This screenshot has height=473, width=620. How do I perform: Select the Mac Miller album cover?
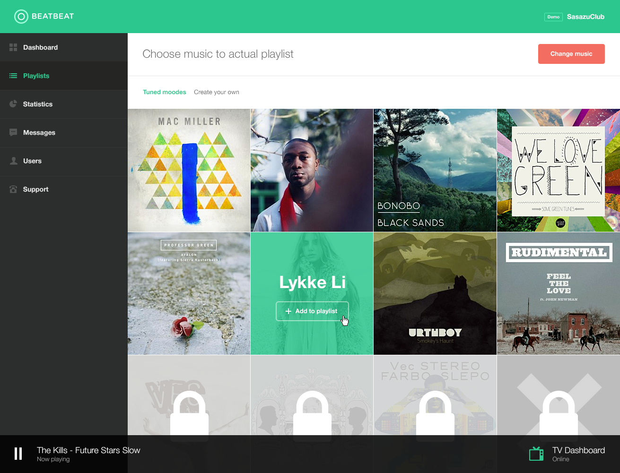pyautogui.click(x=189, y=170)
